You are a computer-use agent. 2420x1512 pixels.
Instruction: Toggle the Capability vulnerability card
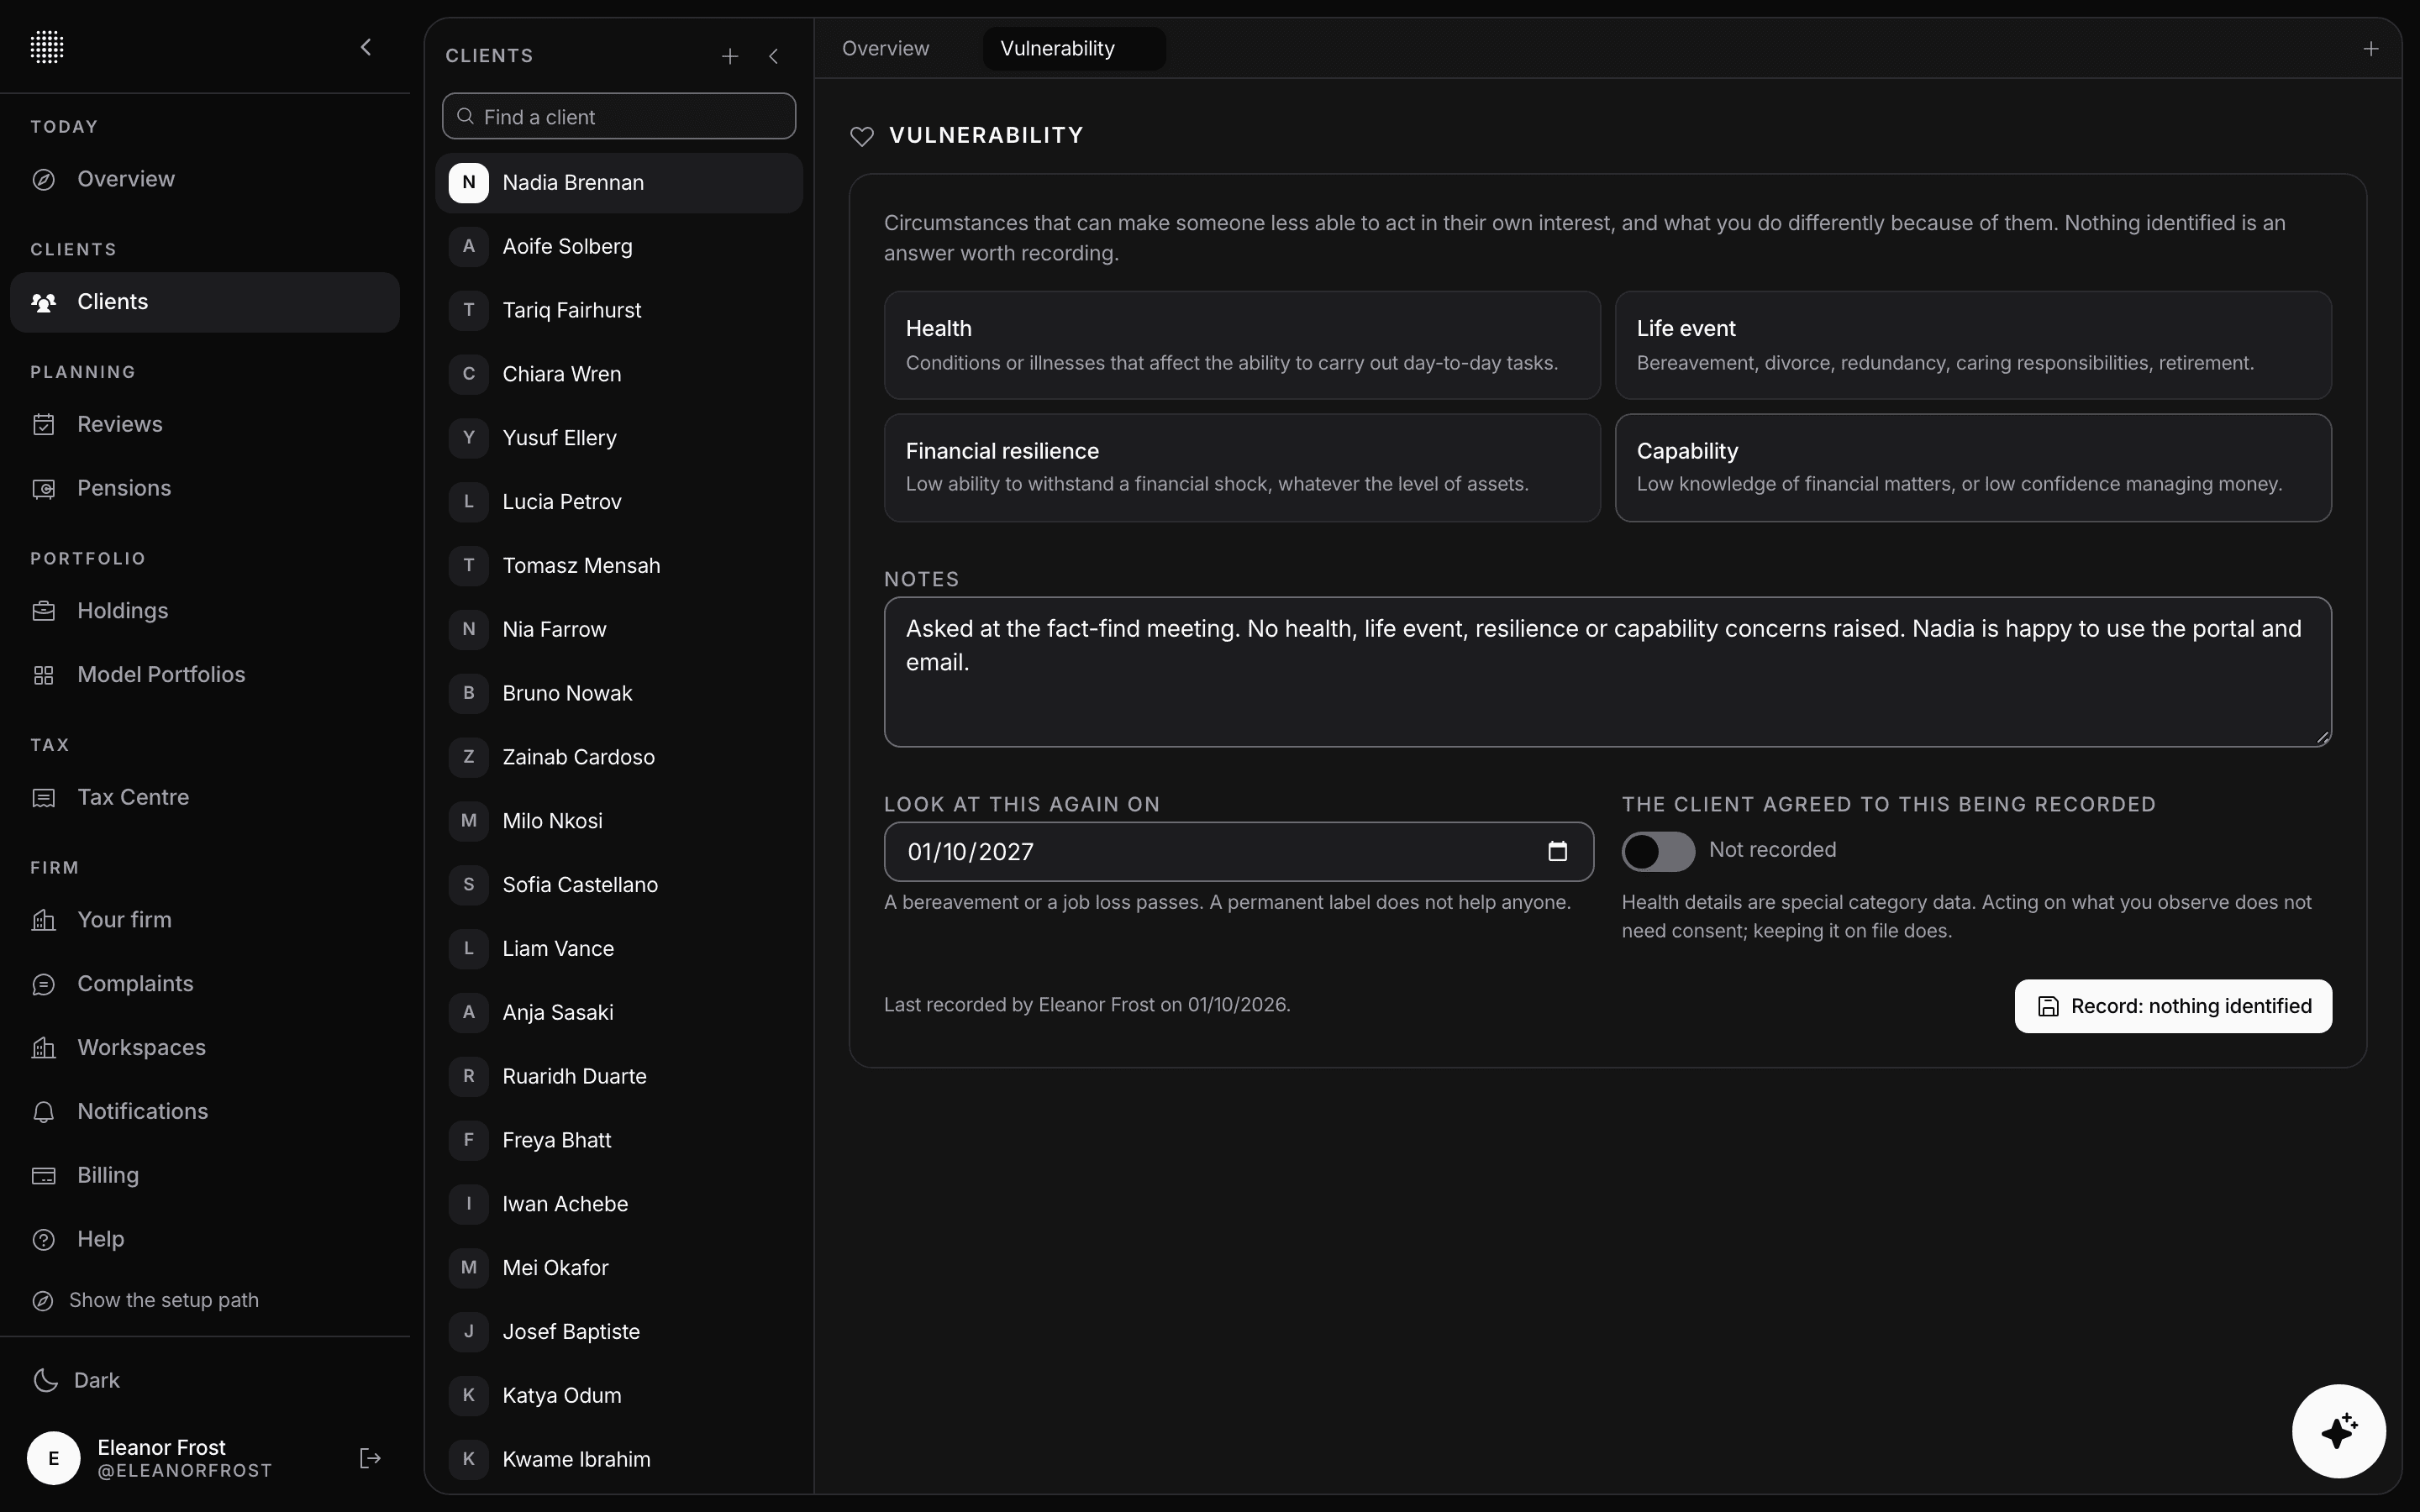coord(1973,468)
